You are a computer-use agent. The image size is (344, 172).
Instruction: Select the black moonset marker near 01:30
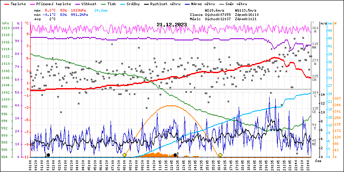tap(48, 155)
